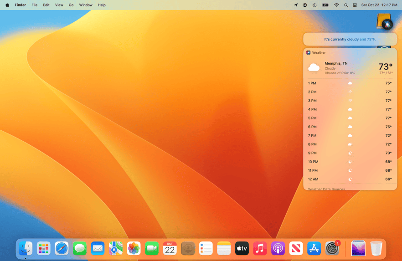Open the Mail app in Dock

coord(98,248)
